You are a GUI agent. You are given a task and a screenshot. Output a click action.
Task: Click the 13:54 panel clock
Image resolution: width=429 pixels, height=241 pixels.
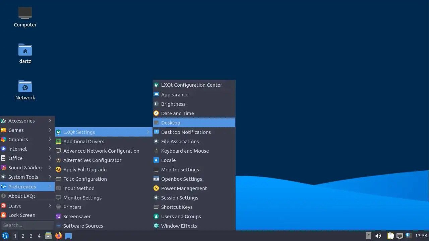(x=421, y=236)
